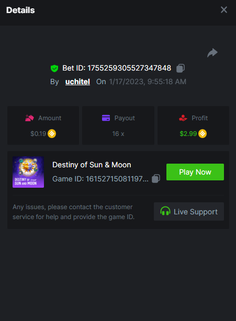The width and height of the screenshot is (236, 321).
Task: Click the Amount coin currency icon
Action: point(52,134)
